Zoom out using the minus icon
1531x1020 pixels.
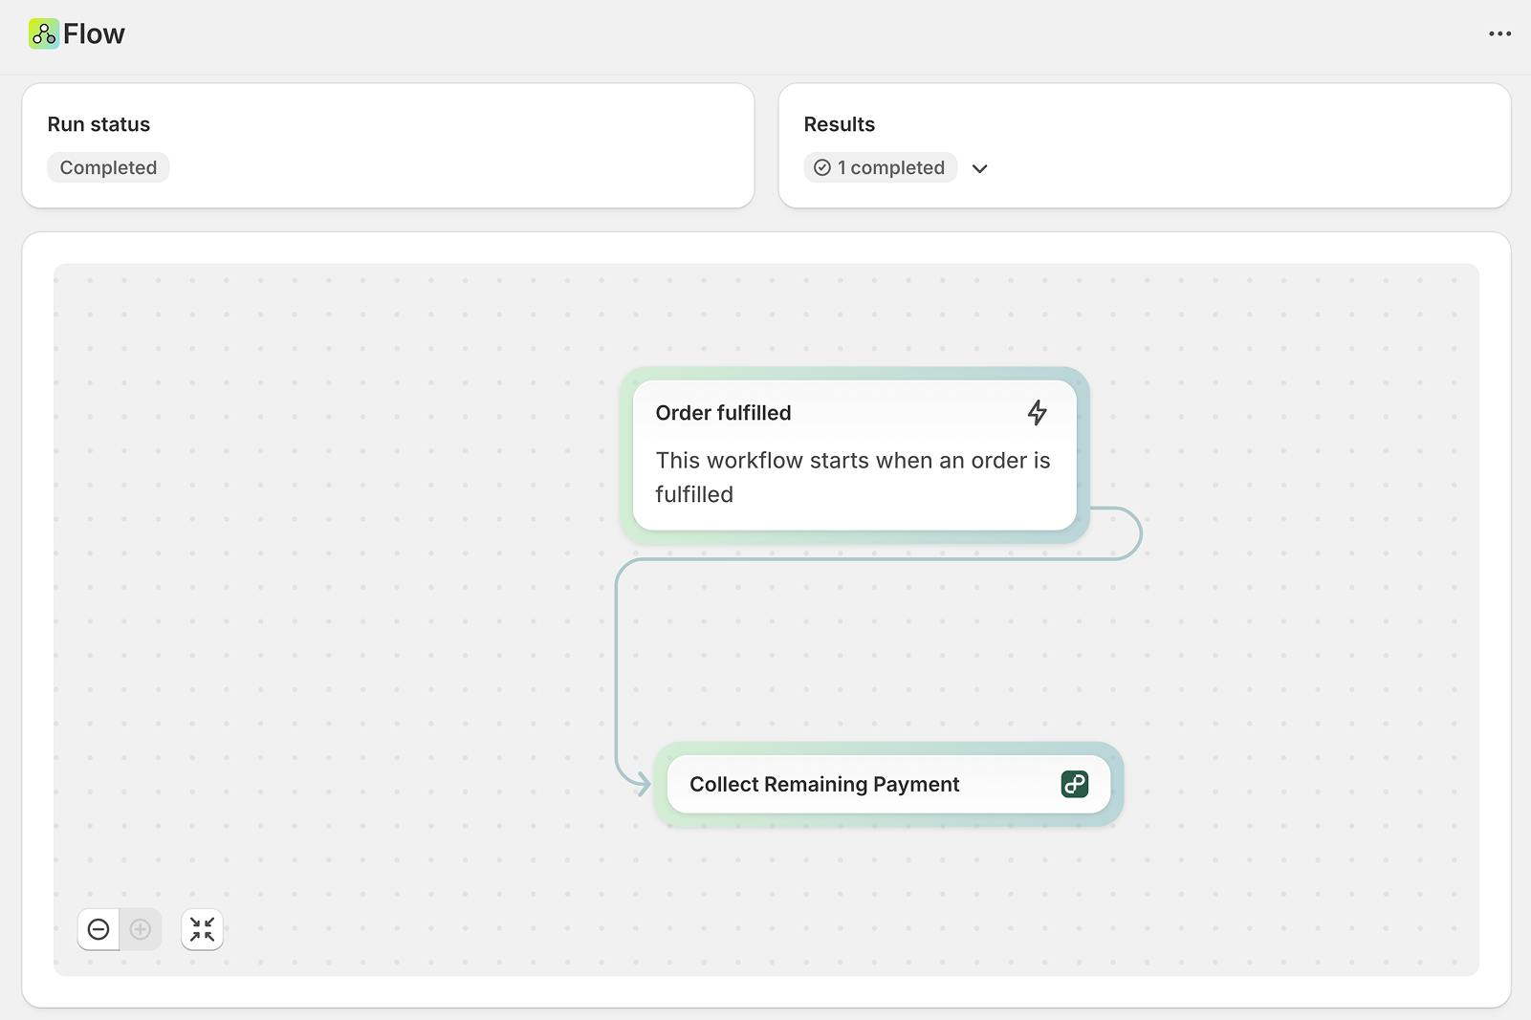pos(98,928)
